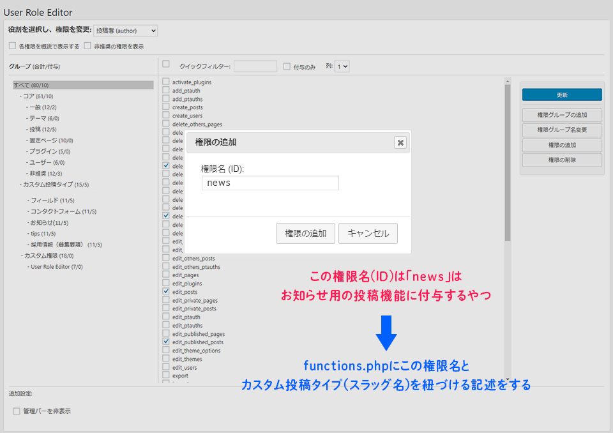Viewport: 613px width, 433px height.
Task: Check the activate_plugins capability checkbox
Action: 166,82
